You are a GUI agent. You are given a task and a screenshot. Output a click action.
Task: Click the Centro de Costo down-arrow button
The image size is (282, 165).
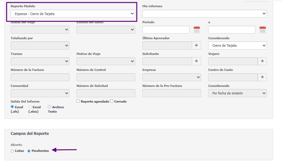262,77
